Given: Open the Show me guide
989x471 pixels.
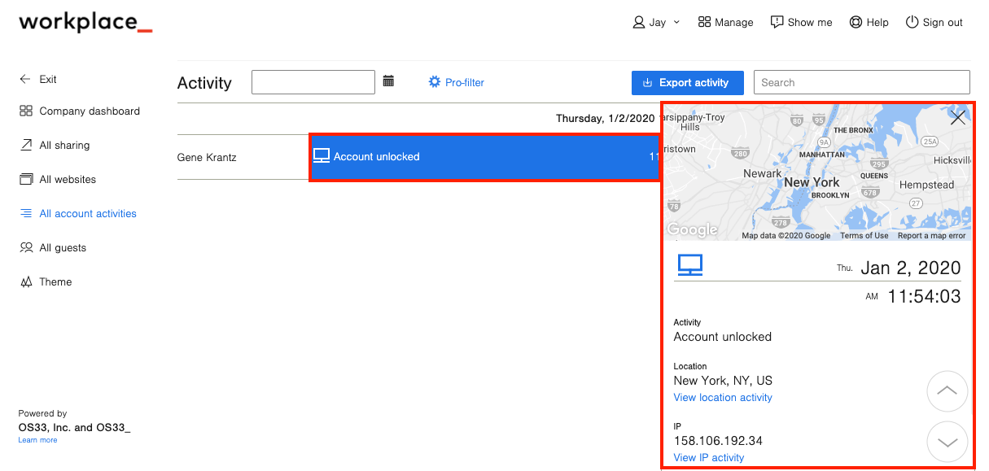Looking at the screenshot, I should (x=802, y=23).
